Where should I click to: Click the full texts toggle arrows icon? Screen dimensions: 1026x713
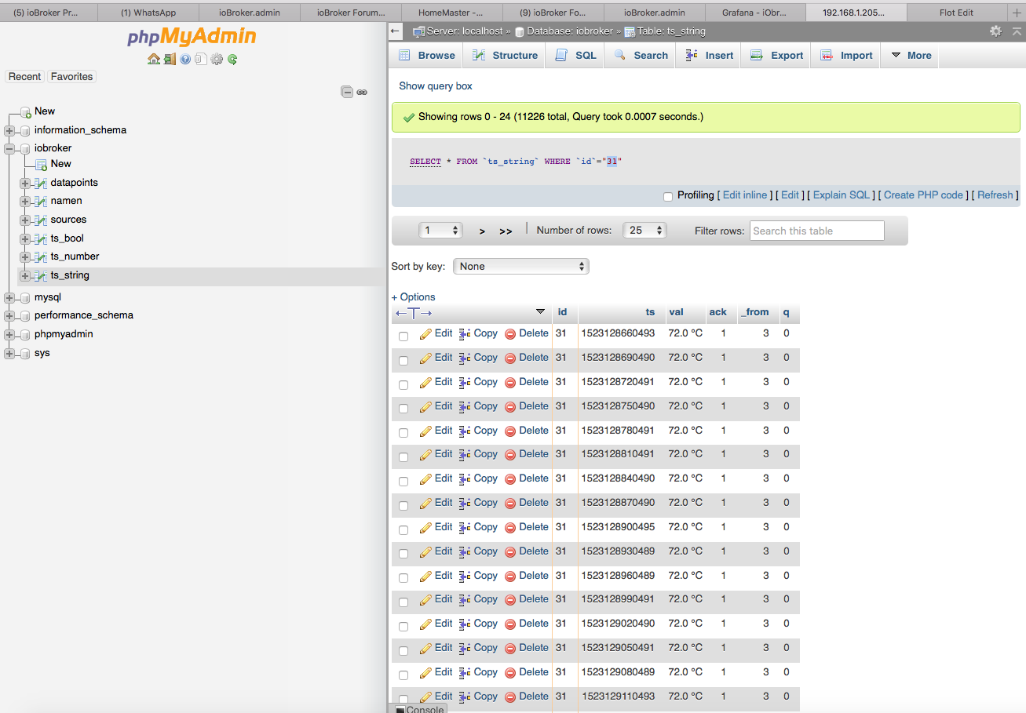(x=414, y=313)
